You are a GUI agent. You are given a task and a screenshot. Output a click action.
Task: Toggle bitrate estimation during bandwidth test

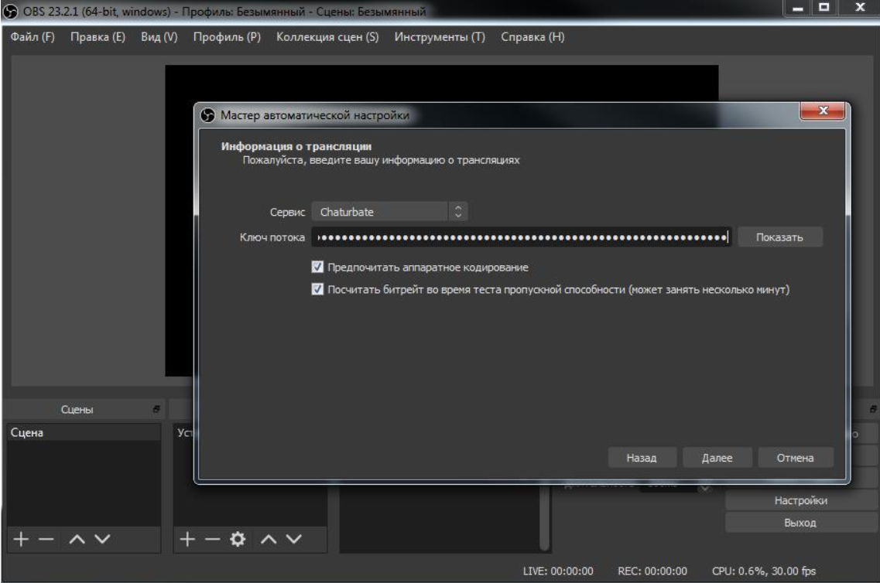point(317,289)
